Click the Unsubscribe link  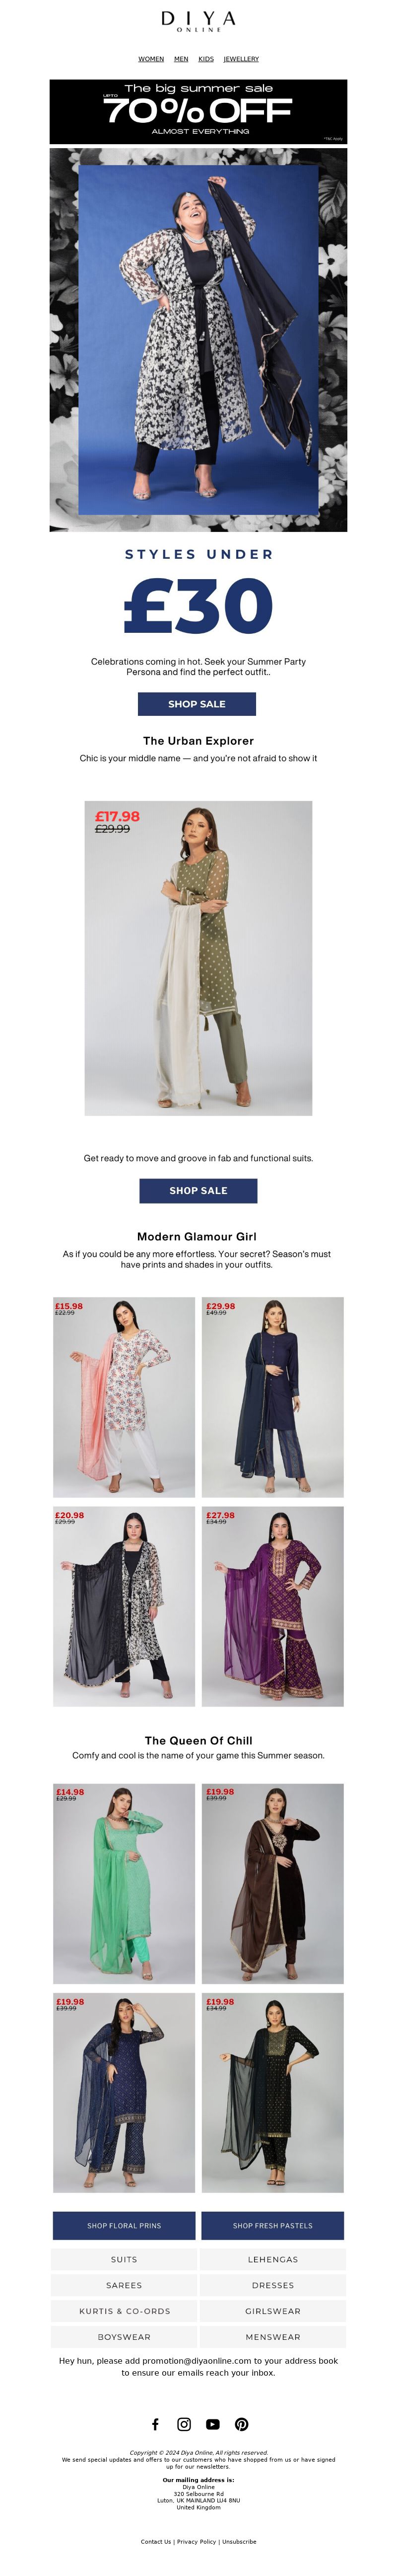coord(239,2541)
